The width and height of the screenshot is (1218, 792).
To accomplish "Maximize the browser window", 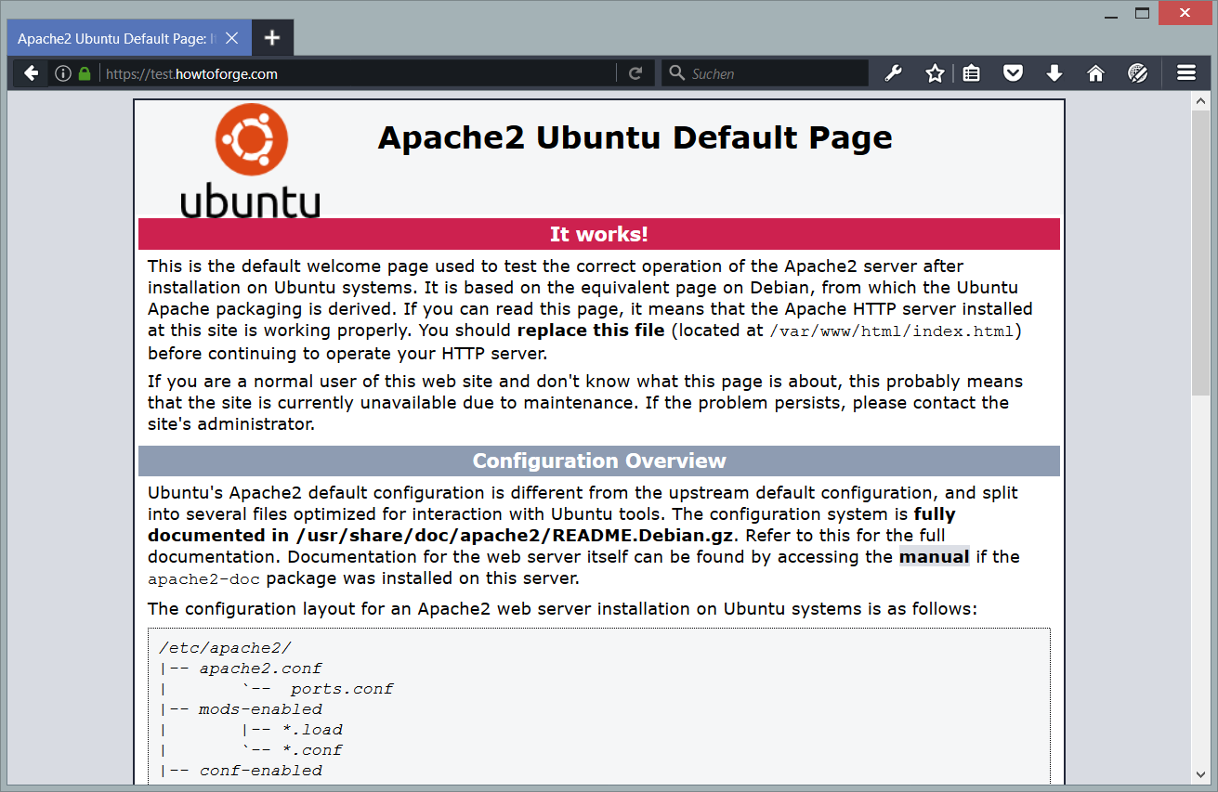I will point(1143,13).
